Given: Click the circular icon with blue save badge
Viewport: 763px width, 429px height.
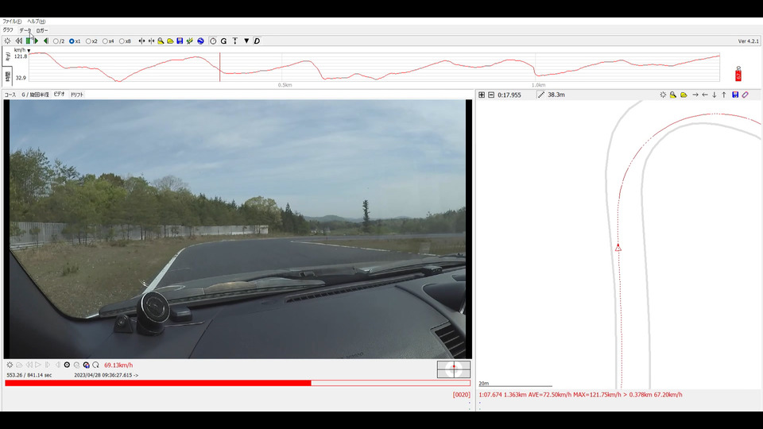Looking at the screenshot, I should pyautogui.click(x=86, y=365).
